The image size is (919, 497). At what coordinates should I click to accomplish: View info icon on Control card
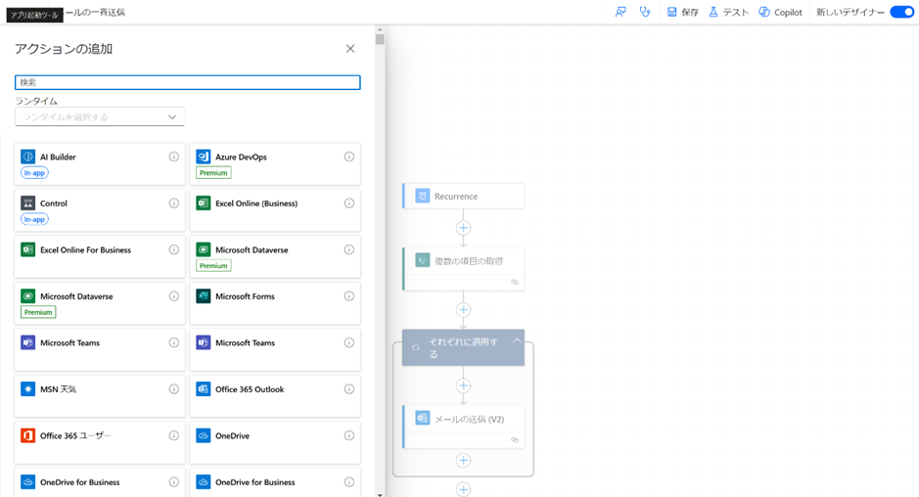click(x=174, y=203)
